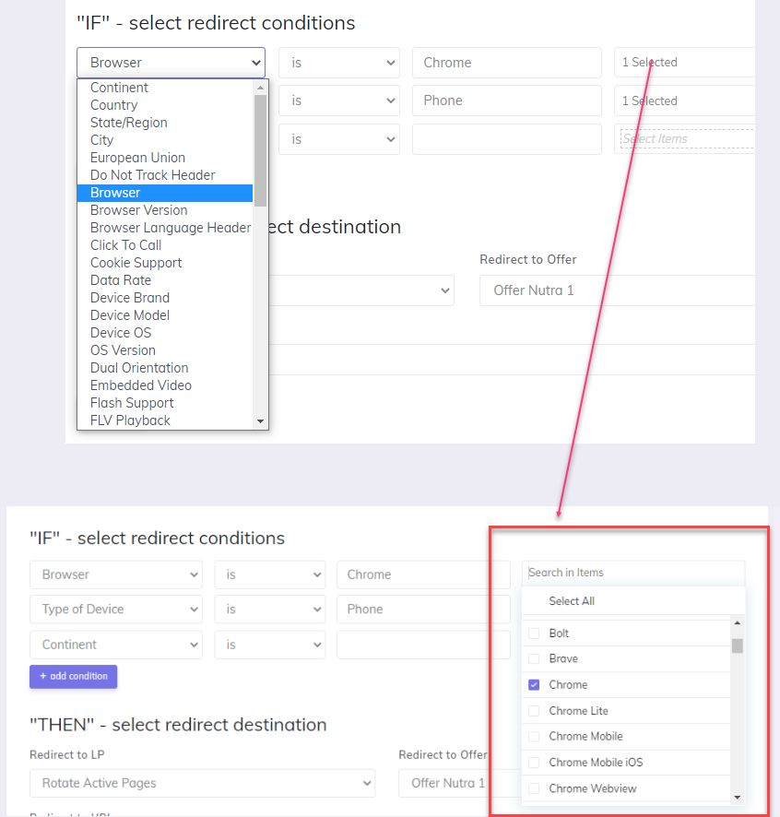The width and height of the screenshot is (780, 817).
Task: Open the top Browser condition dropdown
Action: (171, 63)
